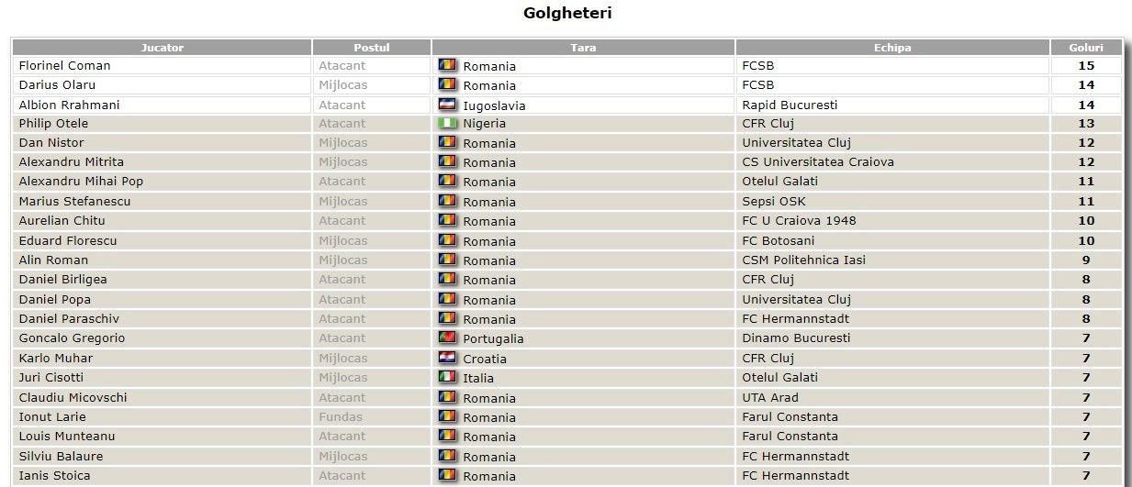Select player Louis Munteanu

click(x=67, y=436)
